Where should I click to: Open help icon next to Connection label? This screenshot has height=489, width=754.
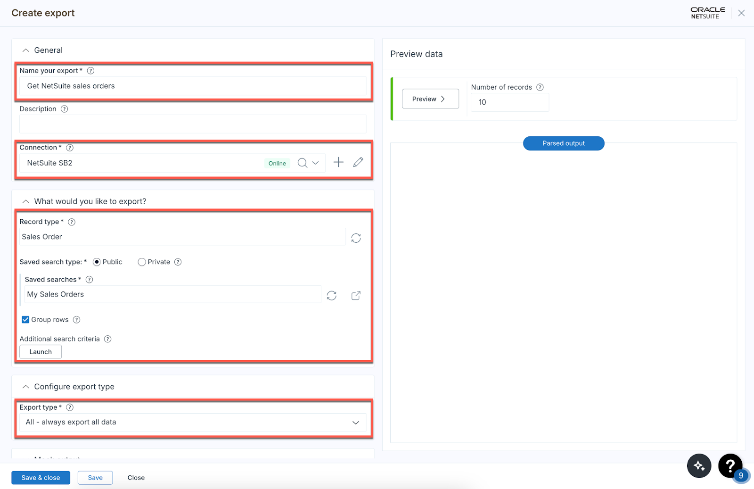click(70, 148)
